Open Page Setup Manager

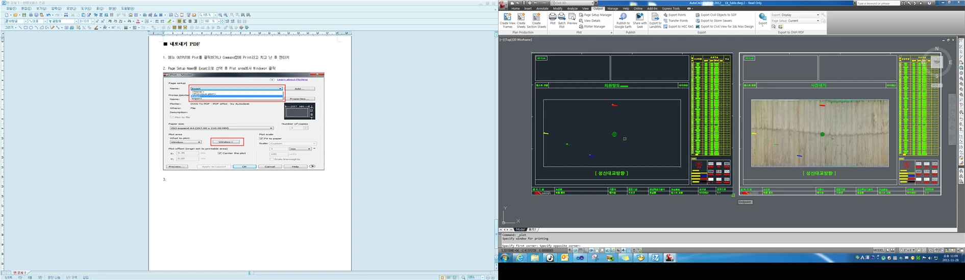click(x=595, y=15)
